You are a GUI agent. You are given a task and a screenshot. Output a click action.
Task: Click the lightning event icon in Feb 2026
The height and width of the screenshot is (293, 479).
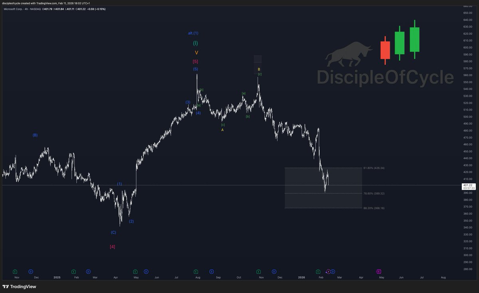(x=328, y=271)
